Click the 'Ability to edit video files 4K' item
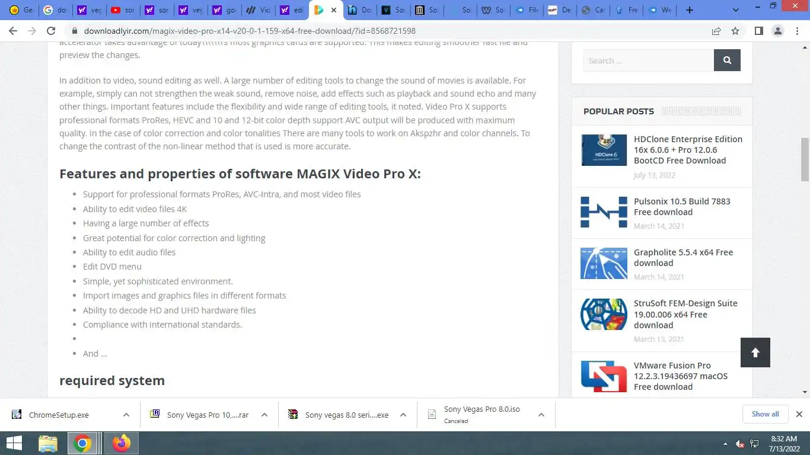This screenshot has width=810, height=455. [x=135, y=209]
